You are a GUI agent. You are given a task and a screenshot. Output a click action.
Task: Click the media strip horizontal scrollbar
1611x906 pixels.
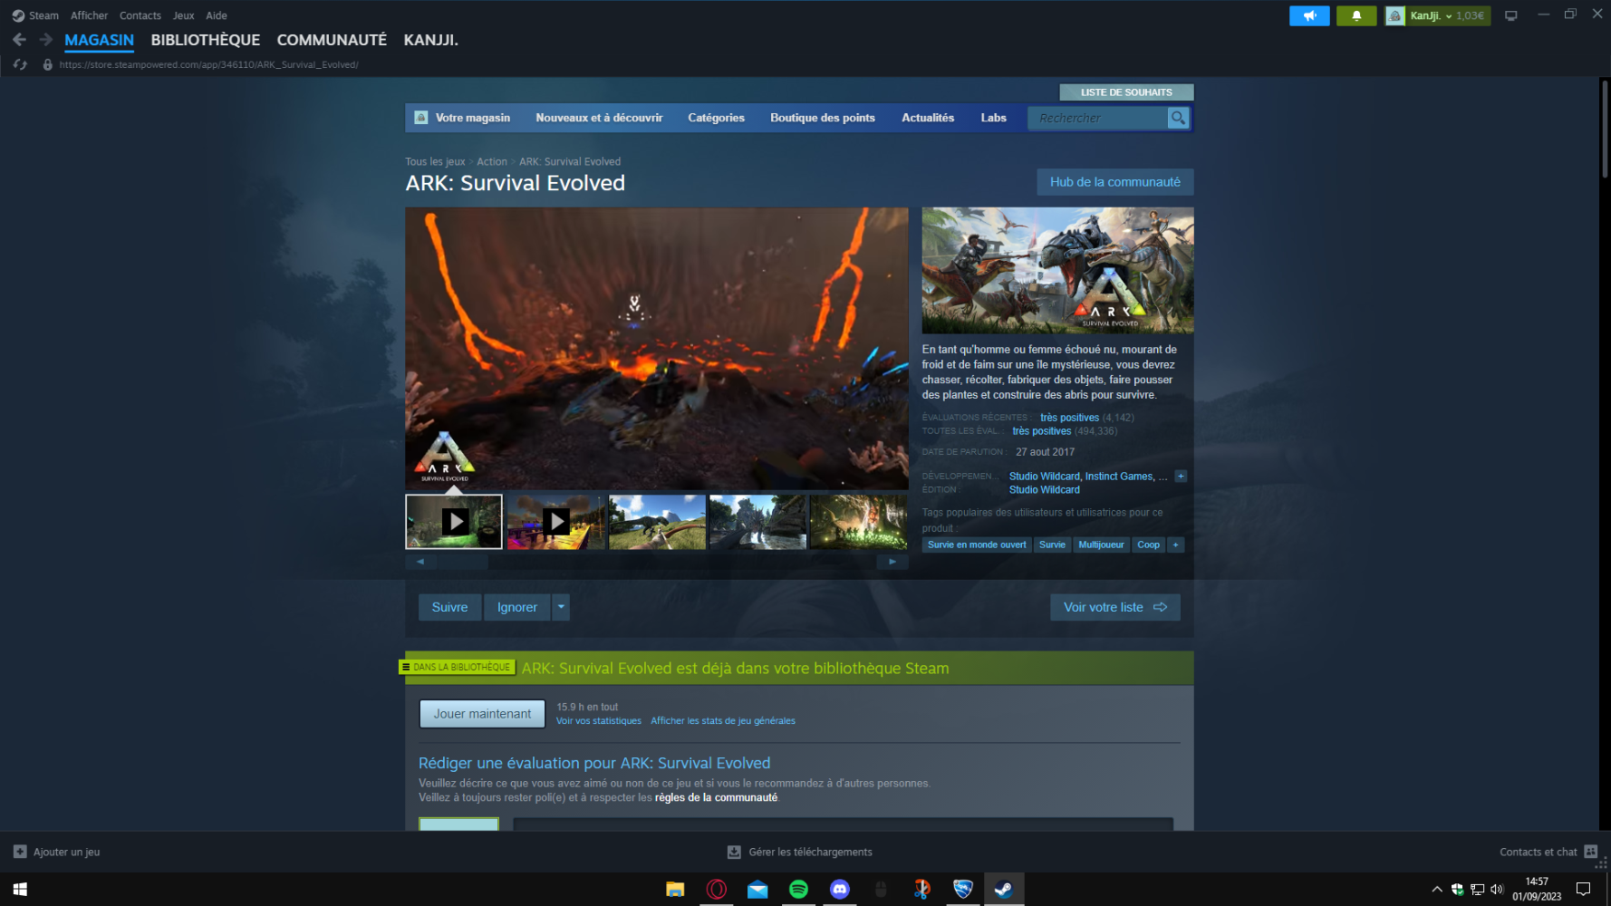point(657,562)
